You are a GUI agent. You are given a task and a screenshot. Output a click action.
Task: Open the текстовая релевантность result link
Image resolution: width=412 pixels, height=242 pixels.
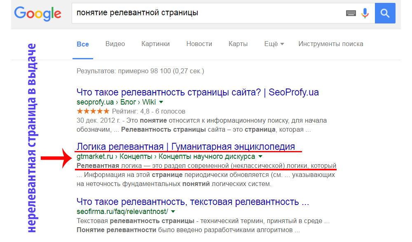point(193,202)
